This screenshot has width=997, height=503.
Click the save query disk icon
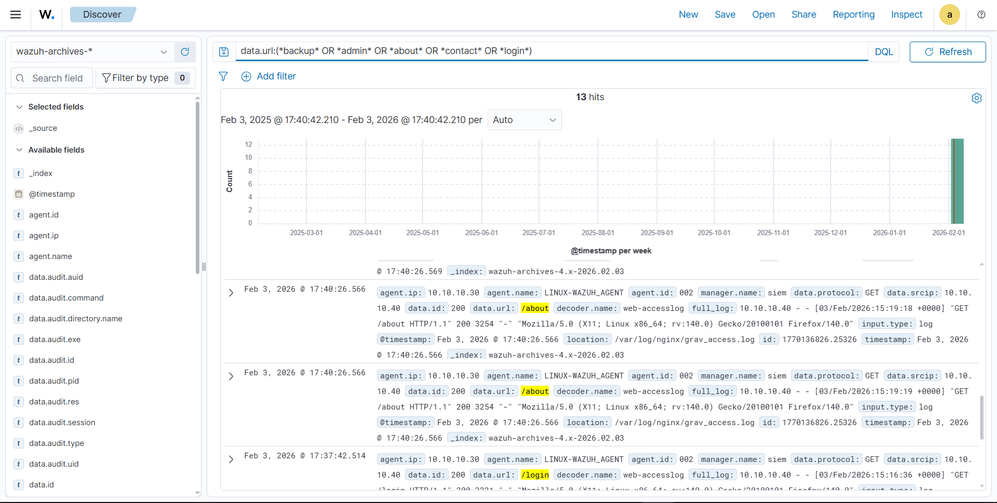[x=224, y=51]
